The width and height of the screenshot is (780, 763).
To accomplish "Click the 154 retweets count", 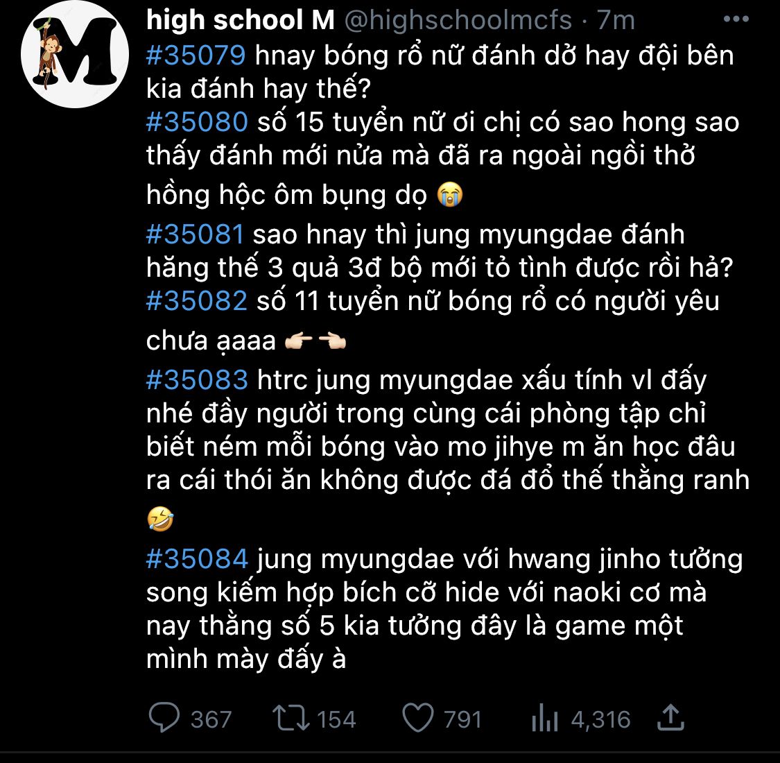I will 336,719.
